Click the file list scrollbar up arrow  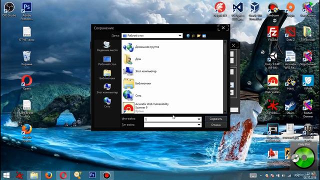225,41
